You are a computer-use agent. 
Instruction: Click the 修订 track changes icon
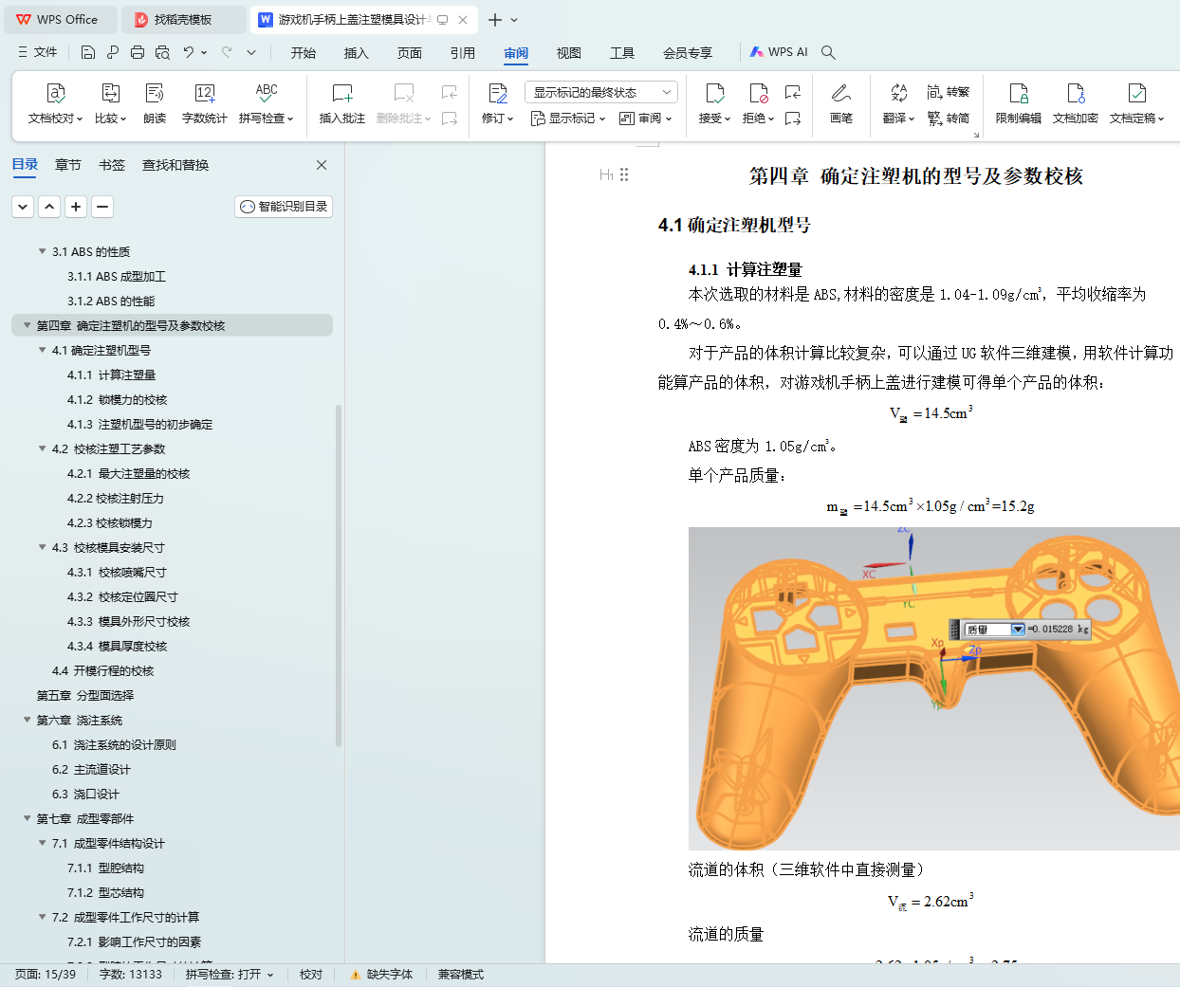pos(497,93)
